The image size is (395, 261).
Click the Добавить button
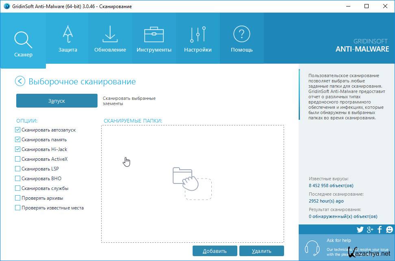tap(215, 251)
